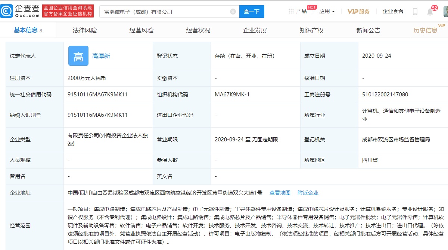448x250 pixels.
Task: Click the user avatar in the header
Action: [445, 12]
